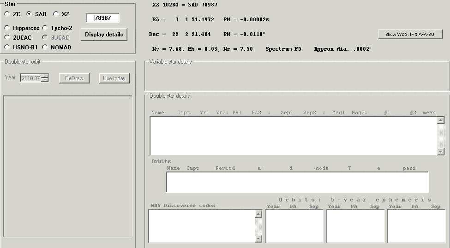The width and height of the screenshot is (450, 248).
Task: Select the Hipparcos catalog option
Action: tap(7, 28)
